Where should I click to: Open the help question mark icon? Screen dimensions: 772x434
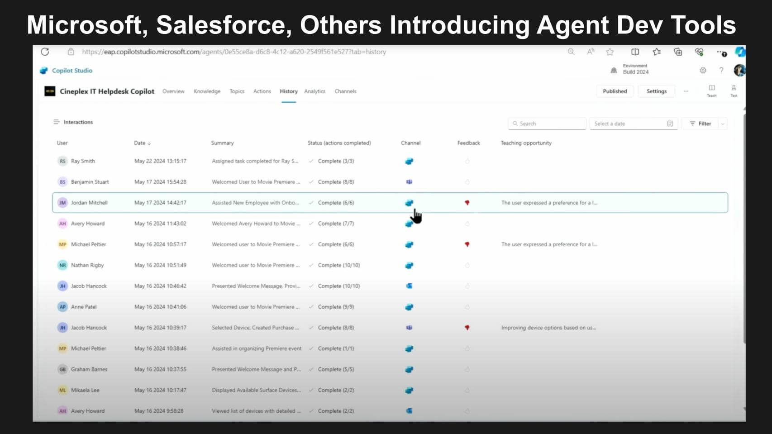[x=721, y=71]
